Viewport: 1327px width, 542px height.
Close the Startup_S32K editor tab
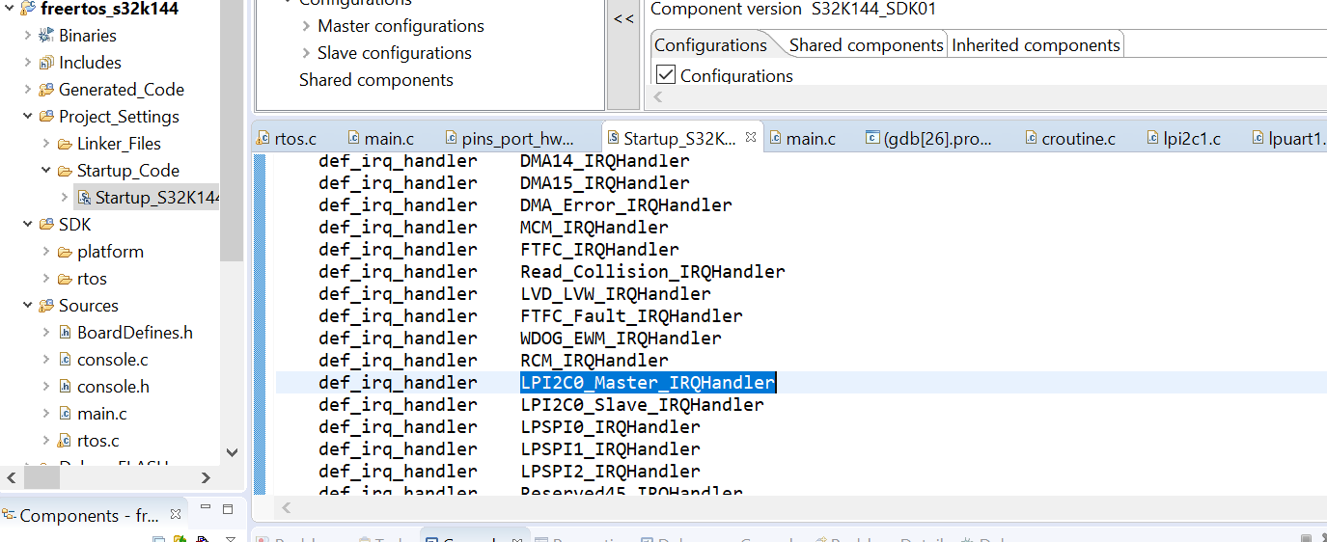coord(751,138)
